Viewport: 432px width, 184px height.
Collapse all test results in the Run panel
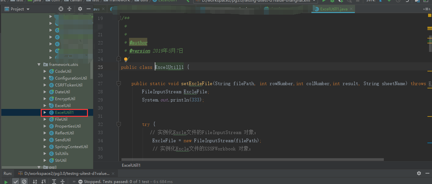[x=62, y=181]
